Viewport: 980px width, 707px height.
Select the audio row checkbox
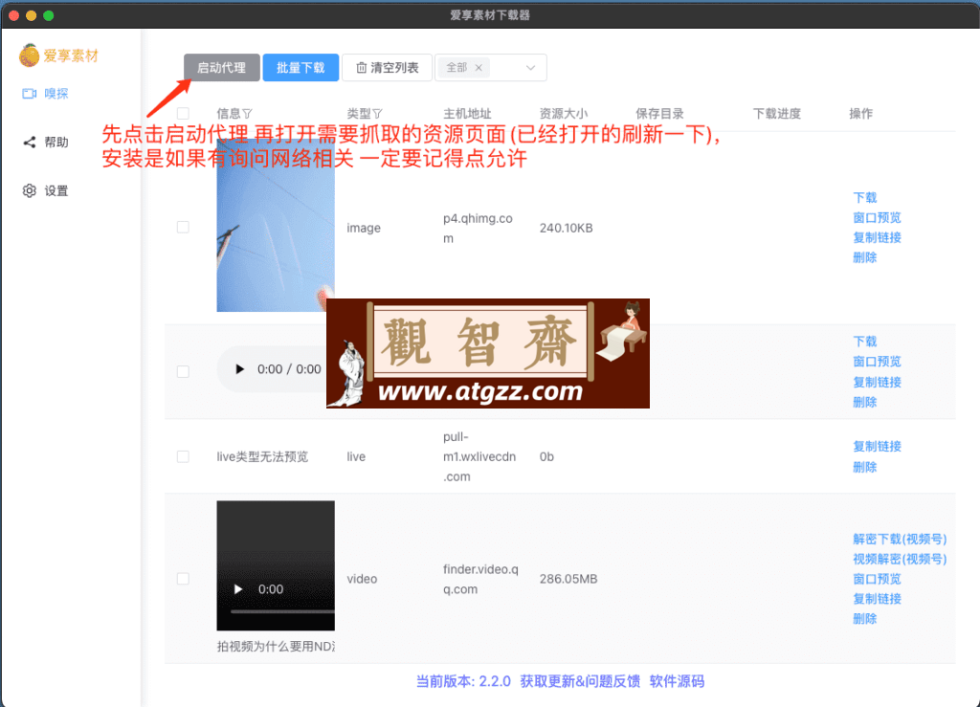pyautogui.click(x=183, y=371)
